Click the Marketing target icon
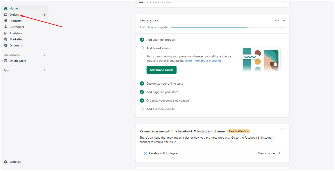 [x=6, y=39]
